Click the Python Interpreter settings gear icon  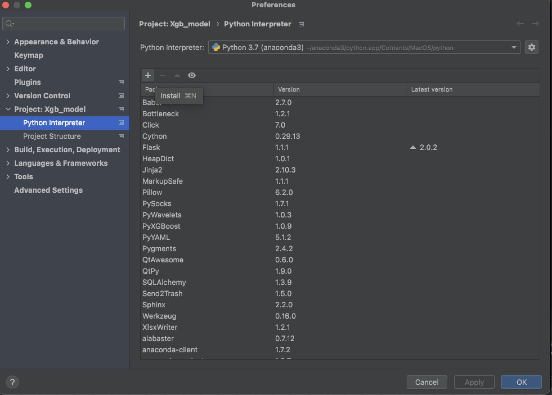[x=532, y=47]
